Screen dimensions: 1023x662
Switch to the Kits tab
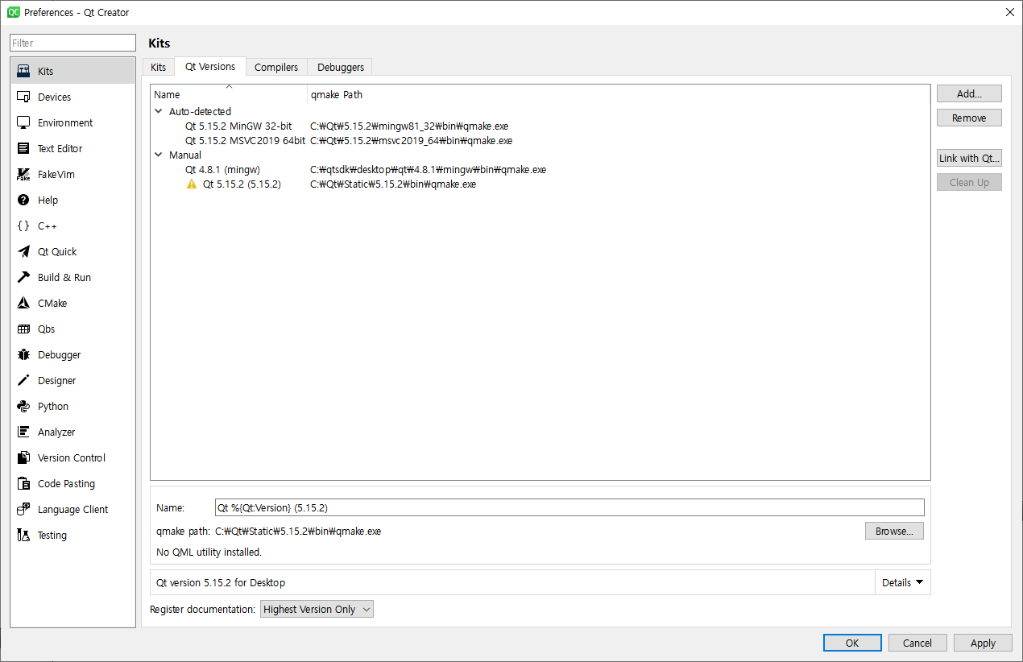(159, 67)
